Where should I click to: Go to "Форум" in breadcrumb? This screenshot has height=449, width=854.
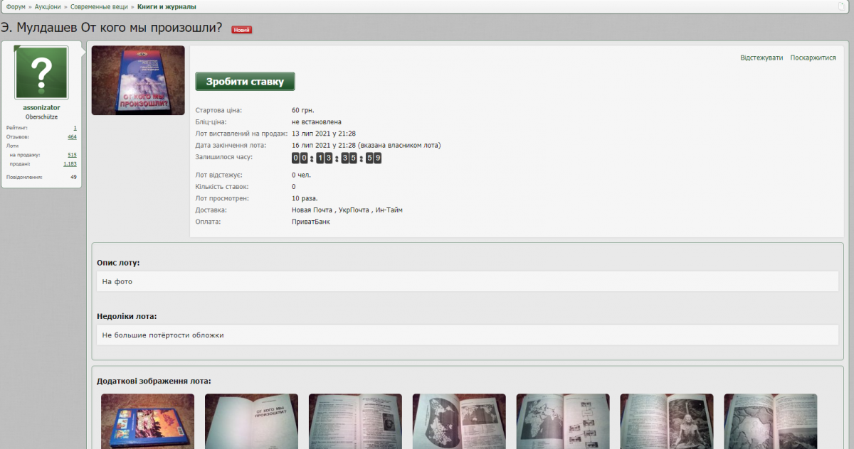click(x=16, y=6)
